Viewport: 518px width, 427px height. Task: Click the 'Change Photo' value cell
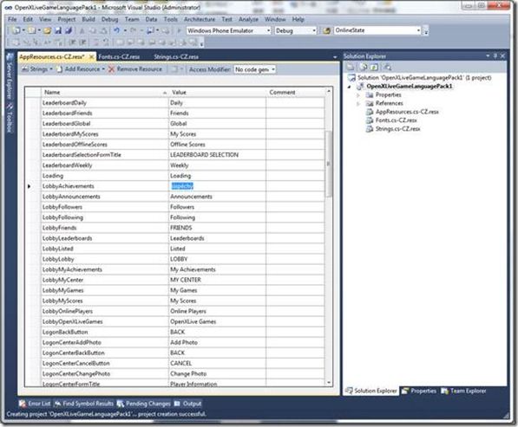[x=217, y=374]
